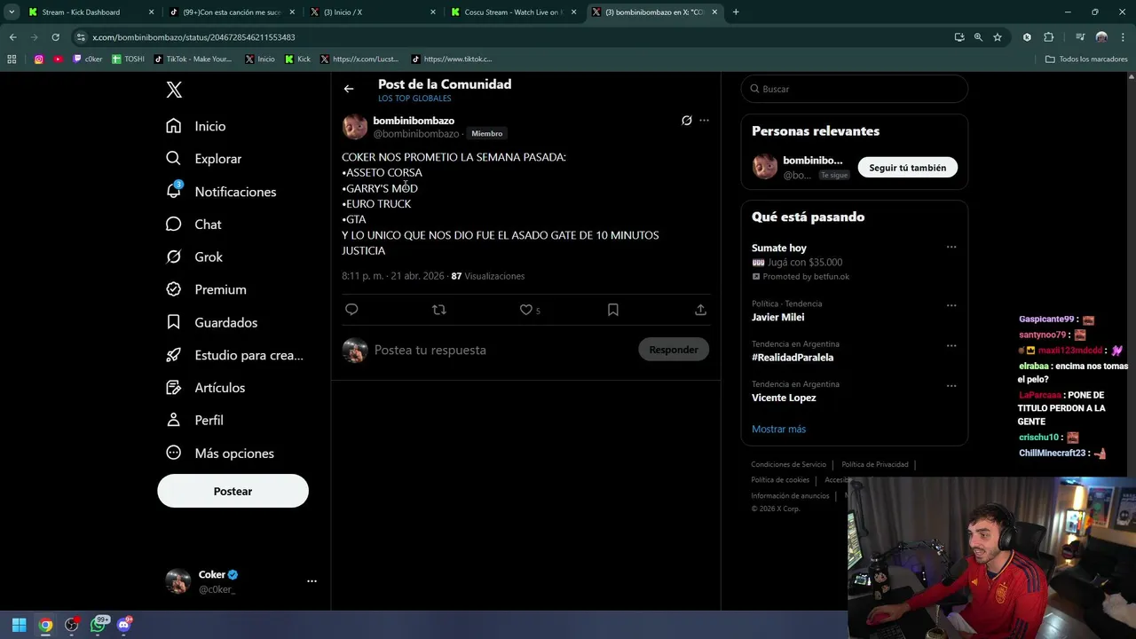
Task: Bookmark the post
Action: (613, 310)
